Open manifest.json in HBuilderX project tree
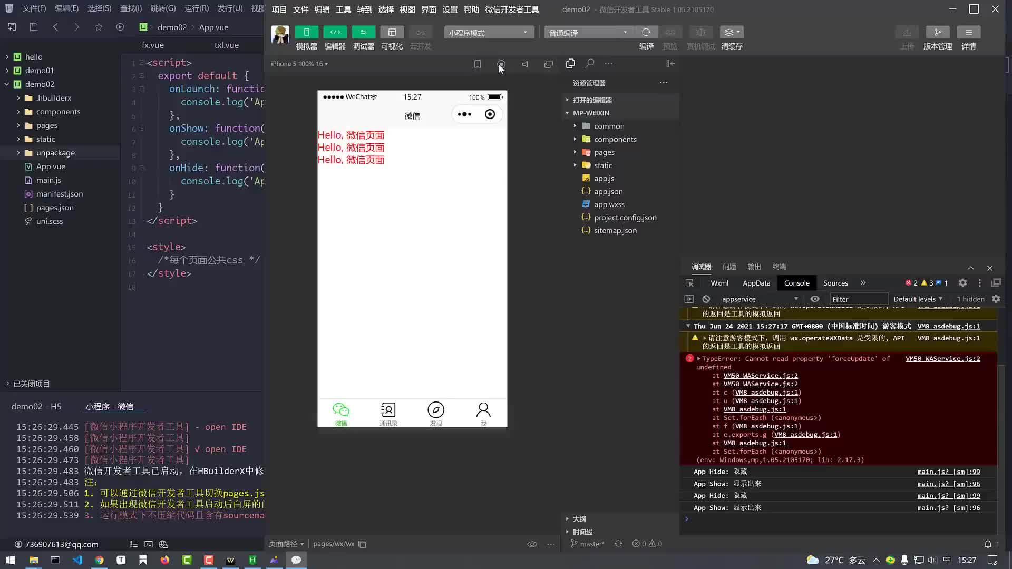Viewport: 1012px width, 569px height. coord(60,194)
